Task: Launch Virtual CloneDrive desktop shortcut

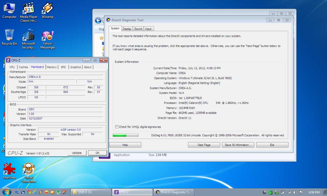Action: pyautogui.click(x=29, y=173)
